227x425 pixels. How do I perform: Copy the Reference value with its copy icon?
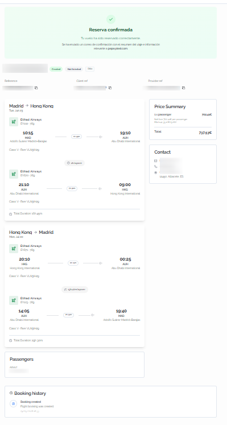36,88
